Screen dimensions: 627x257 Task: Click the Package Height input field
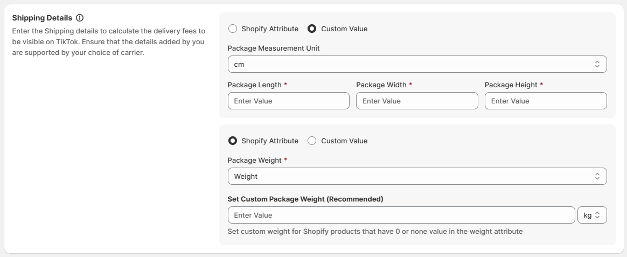pos(545,101)
